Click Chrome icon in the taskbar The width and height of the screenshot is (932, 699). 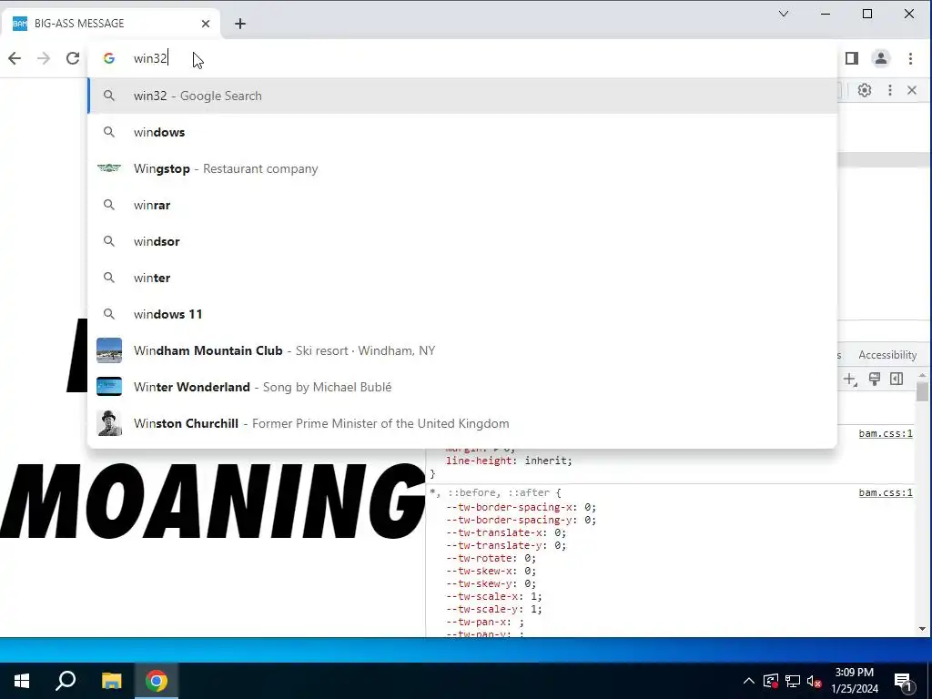point(157,681)
